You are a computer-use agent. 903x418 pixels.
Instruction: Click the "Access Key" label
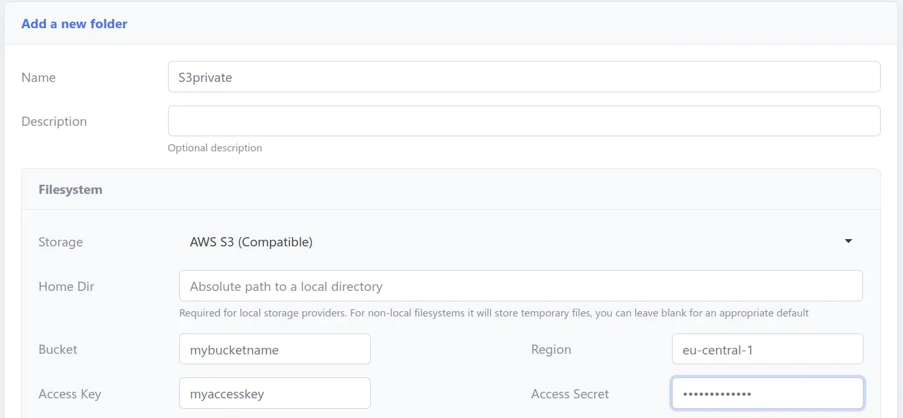click(x=70, y=394)
